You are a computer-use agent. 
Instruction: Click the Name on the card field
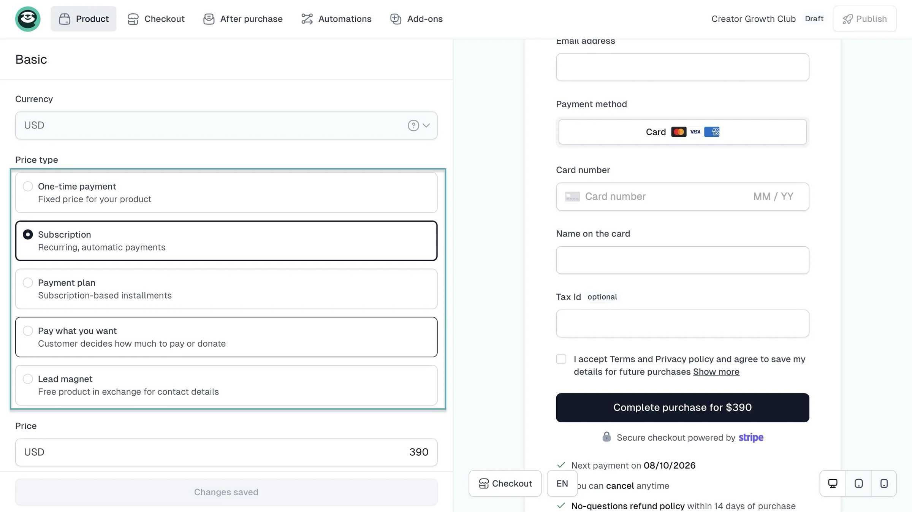[x=682, y=260]
